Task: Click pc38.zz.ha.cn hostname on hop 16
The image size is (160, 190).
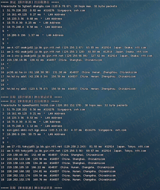Action: coord(17,72)
